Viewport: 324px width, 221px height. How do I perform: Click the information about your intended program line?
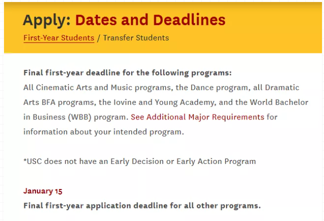[103, 132]
